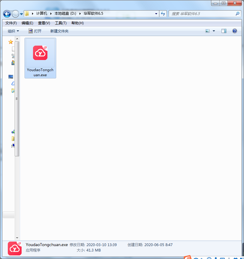Select the Favorites star in sidebar
Image resolution: width=244 pixels, height=259 pixels.
click(11, 42)
